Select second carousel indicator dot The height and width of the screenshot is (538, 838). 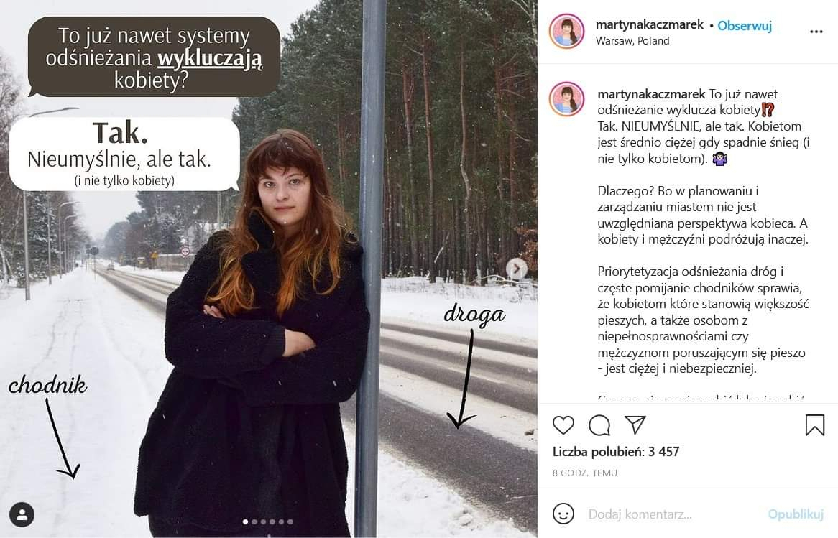pos(254,521)
